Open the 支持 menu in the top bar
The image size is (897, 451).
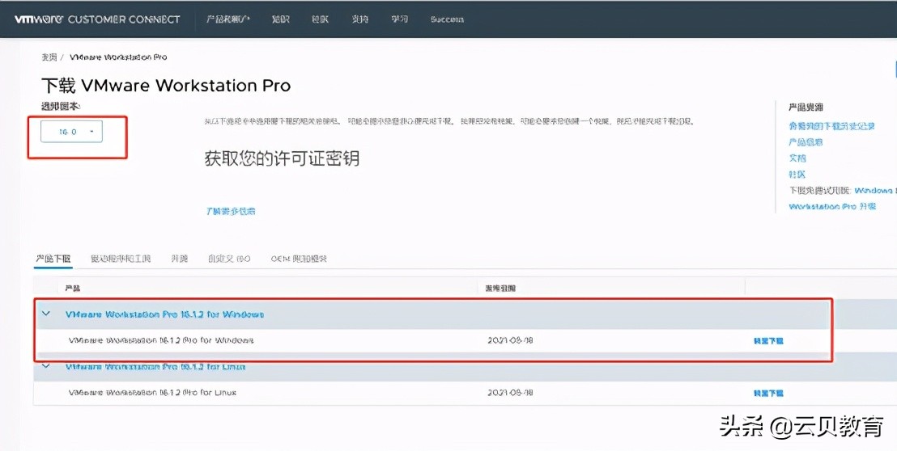click(359, 19)
